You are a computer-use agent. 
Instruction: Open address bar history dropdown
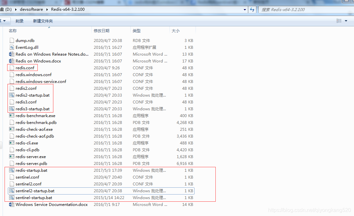pos(245,9)
